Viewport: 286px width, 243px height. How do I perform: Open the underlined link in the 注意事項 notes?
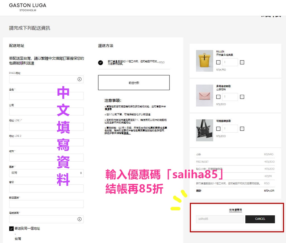click(127, 133)
